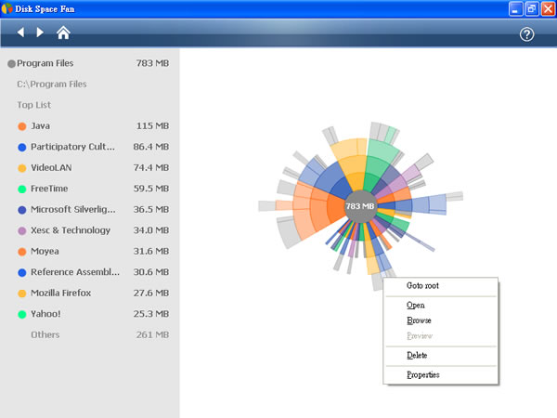Click the Disk Space Fan title icon
Viewport: 557px width, 418px height.
[8, 8]
